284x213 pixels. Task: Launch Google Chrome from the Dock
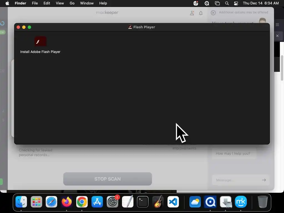[82, 202]
